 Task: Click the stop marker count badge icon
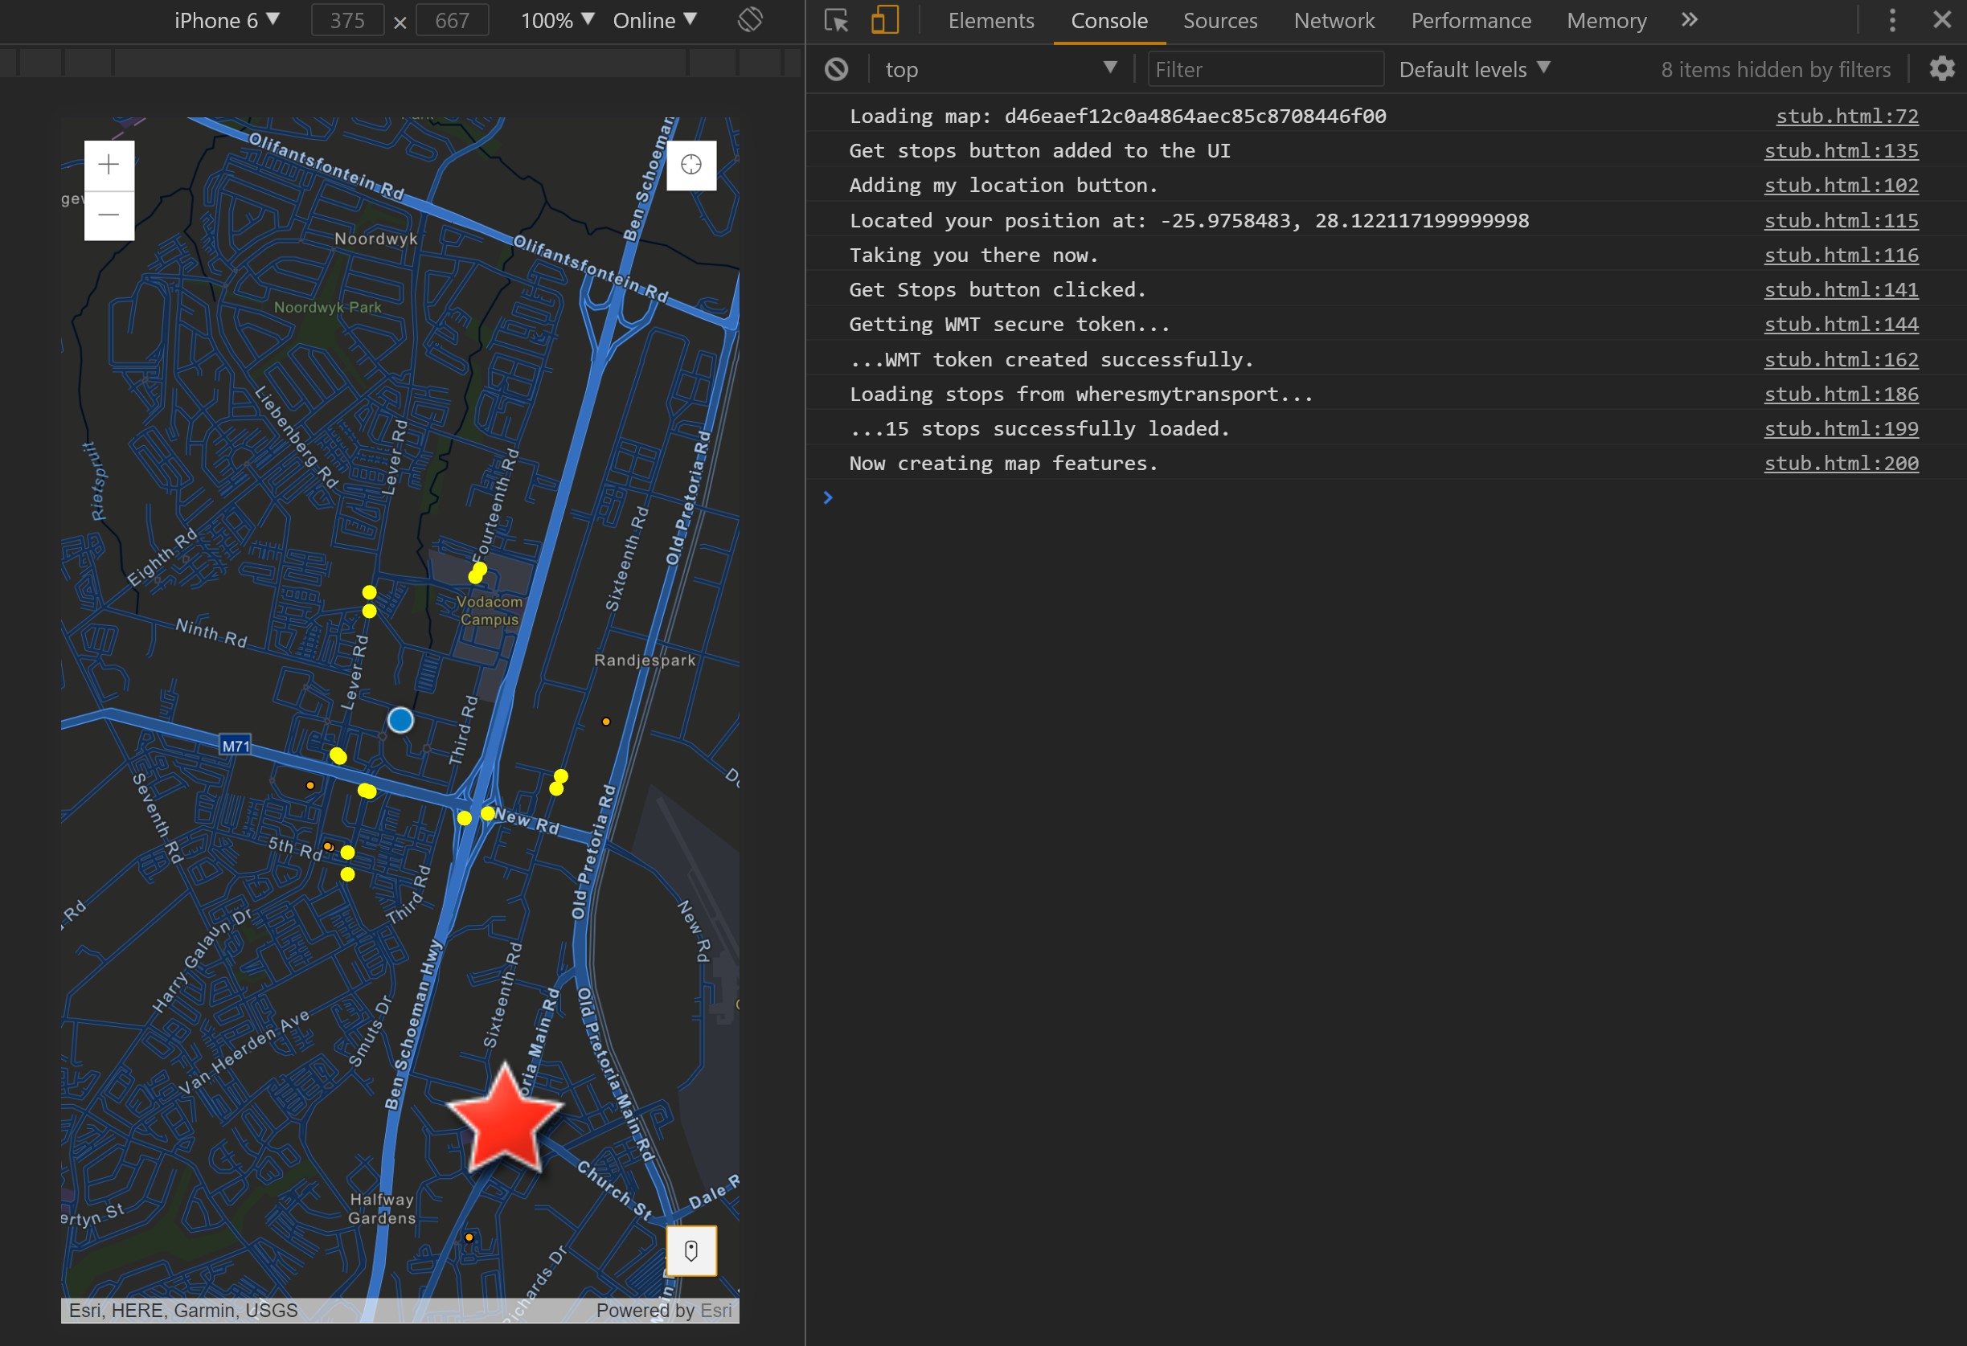click(694, 1250)
